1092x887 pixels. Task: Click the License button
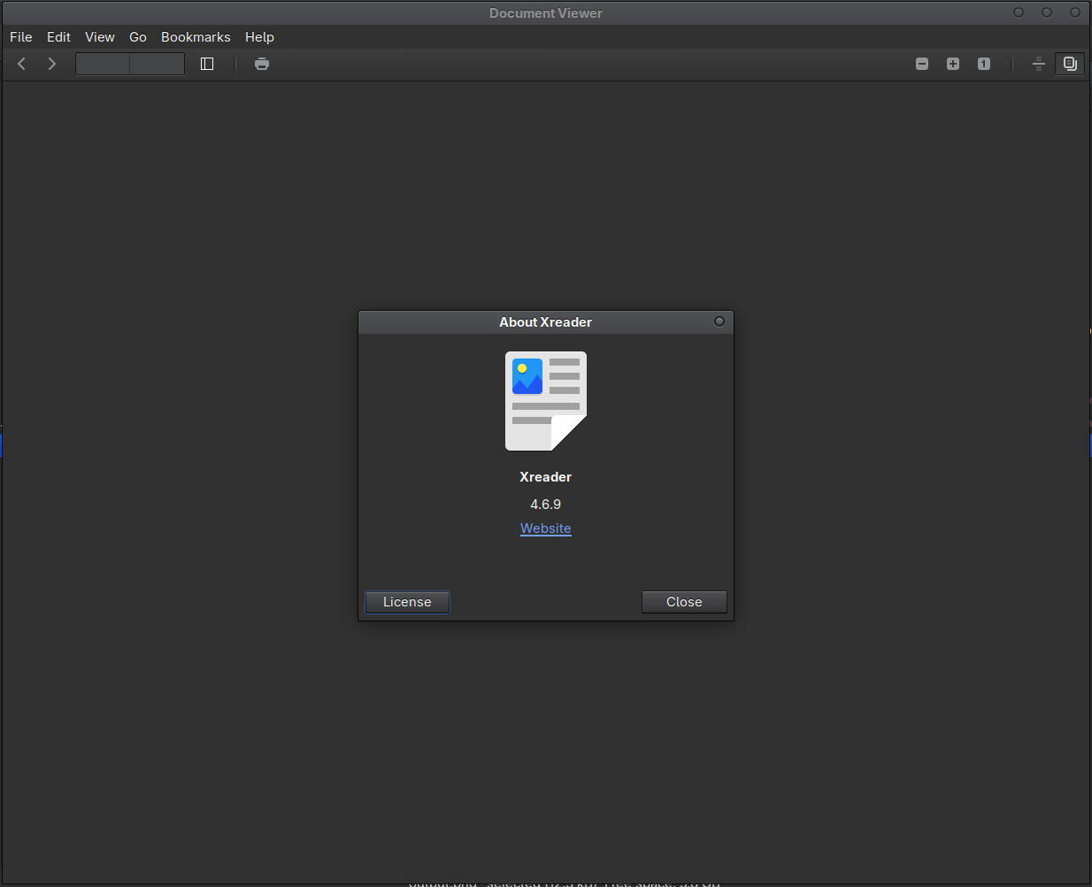[x=407, y=602]
